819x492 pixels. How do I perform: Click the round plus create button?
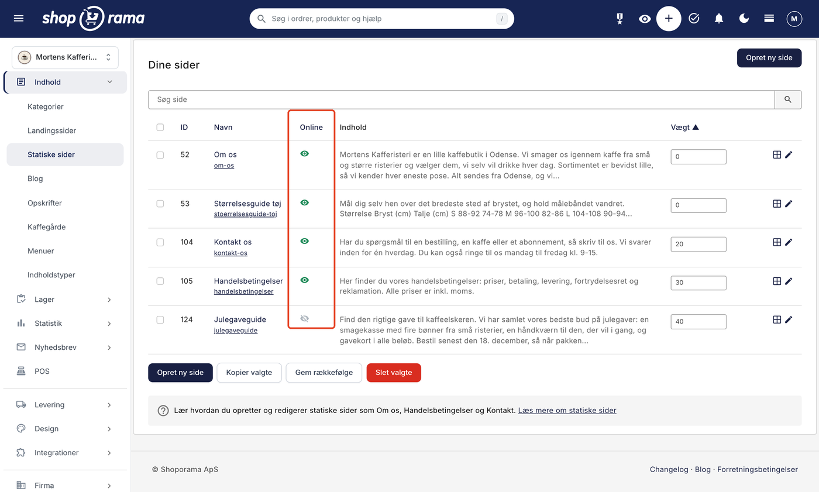(x=669, y=19)
